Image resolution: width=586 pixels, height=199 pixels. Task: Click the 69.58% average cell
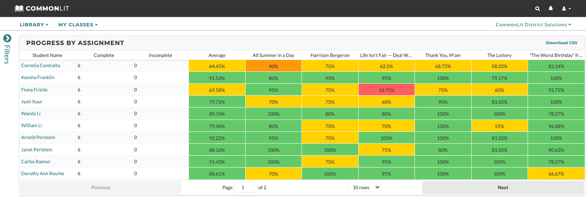(217, 90)
